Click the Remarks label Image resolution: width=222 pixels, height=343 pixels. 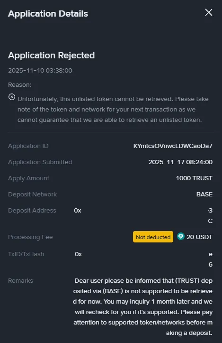tap(20, 281)
